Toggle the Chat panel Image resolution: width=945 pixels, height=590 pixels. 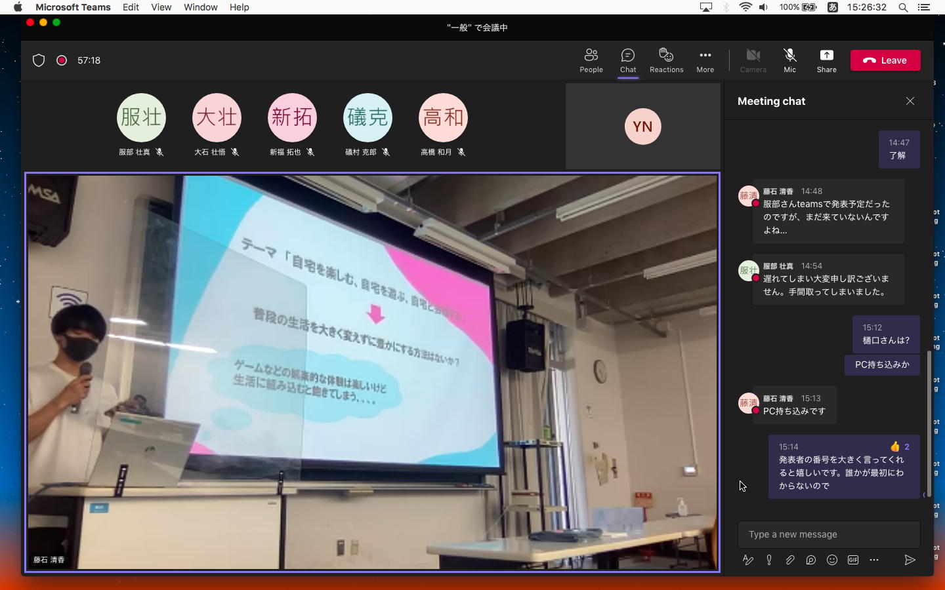(628, 60)
